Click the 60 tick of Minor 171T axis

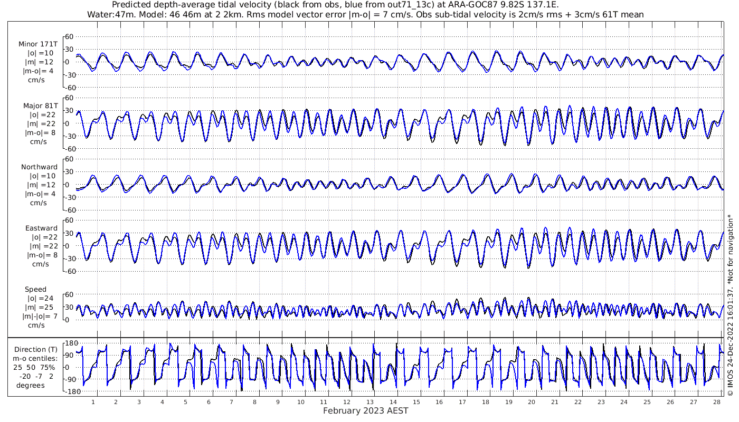coord(69,36)
